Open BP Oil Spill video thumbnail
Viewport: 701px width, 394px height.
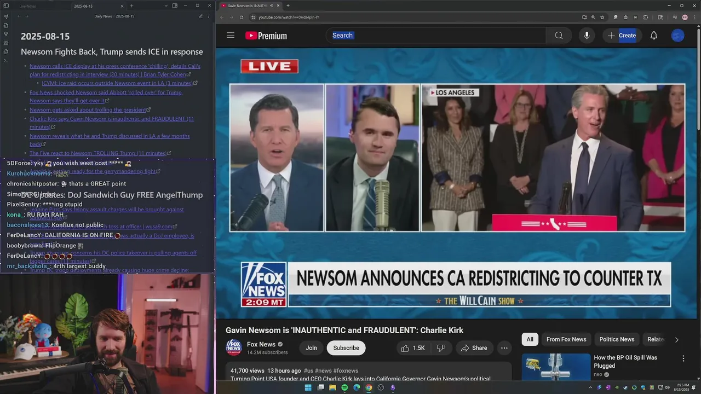coord(556,367)
